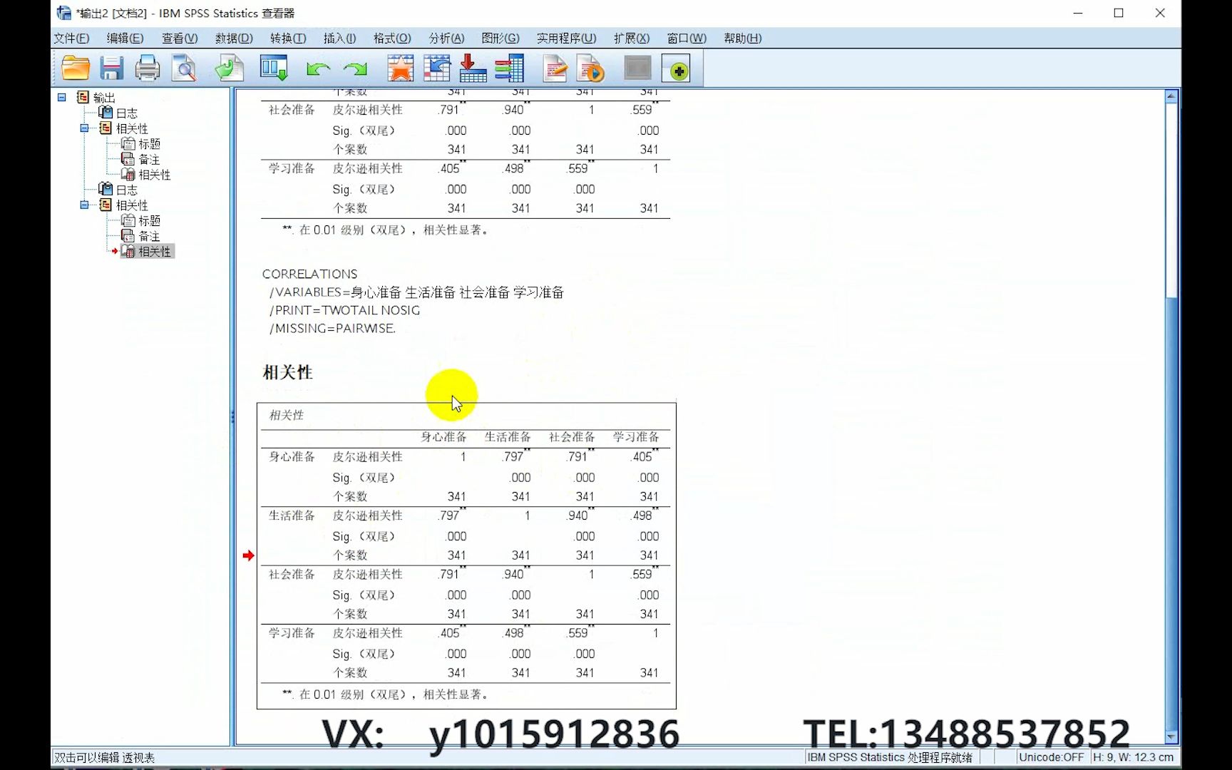This screenshot has height=770, width=1232.
Task: Click the green plus Designate Window icon
Action: click(x=677, y=69)
